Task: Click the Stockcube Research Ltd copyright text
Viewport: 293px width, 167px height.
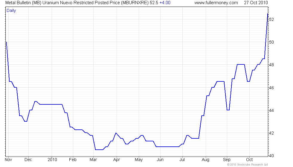Action: click(248, 165)
